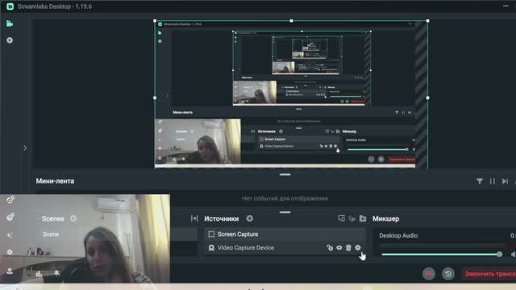Viewport: 516px width, 290px height.
Task: Expand the left studio panel chevron
Action: point(25,147)
